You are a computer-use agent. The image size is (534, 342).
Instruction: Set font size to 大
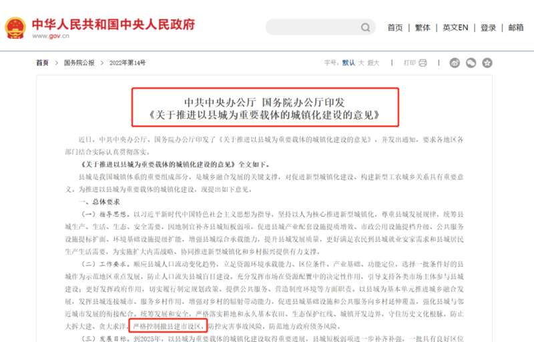point(361,63)
